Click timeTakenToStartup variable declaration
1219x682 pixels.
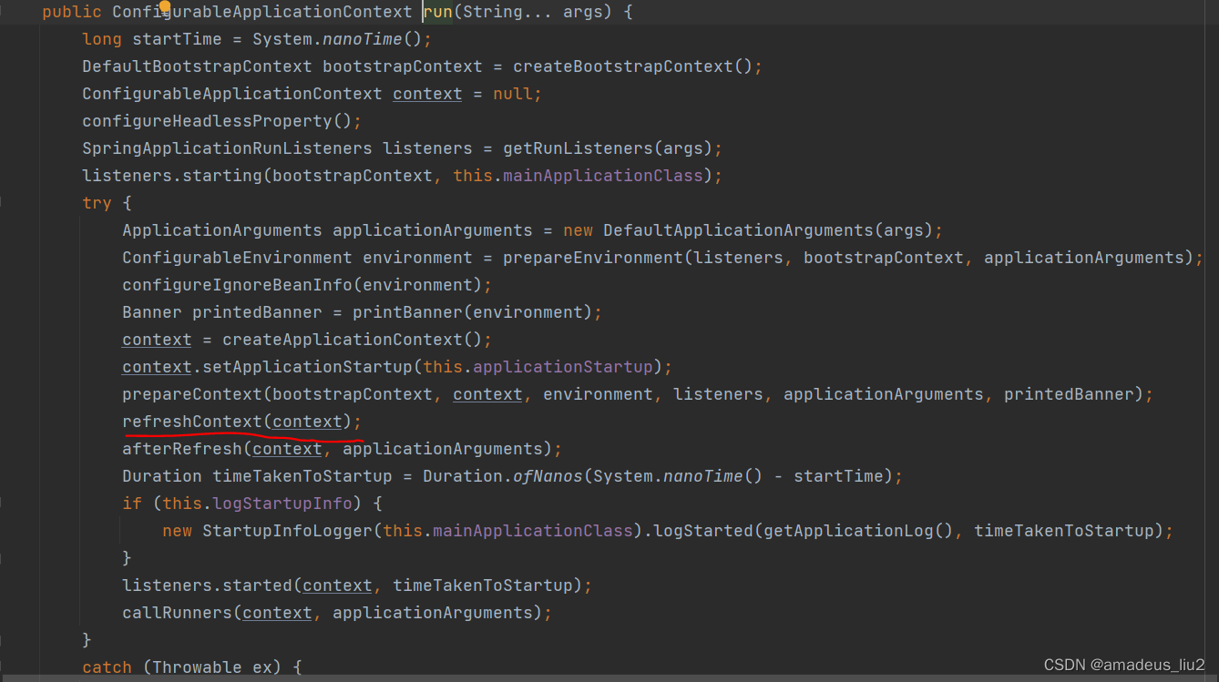pyautogui.click(x=302, y=476)
